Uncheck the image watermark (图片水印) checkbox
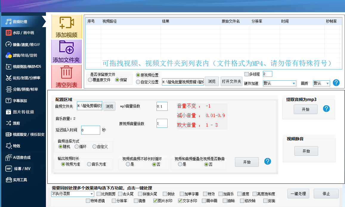Screen dimensions: 345x207 click(x=155, y=201)
